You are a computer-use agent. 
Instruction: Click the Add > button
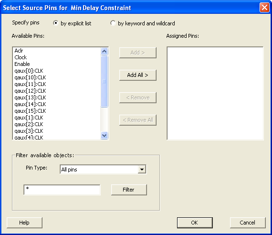pyautogui.click(x=138, y=53)
